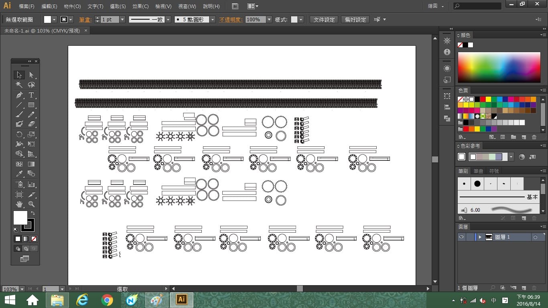Hide 圖層 1 with the eye icon
The width and height of the screenshot is (548, 308).
[x=461, y=237]
